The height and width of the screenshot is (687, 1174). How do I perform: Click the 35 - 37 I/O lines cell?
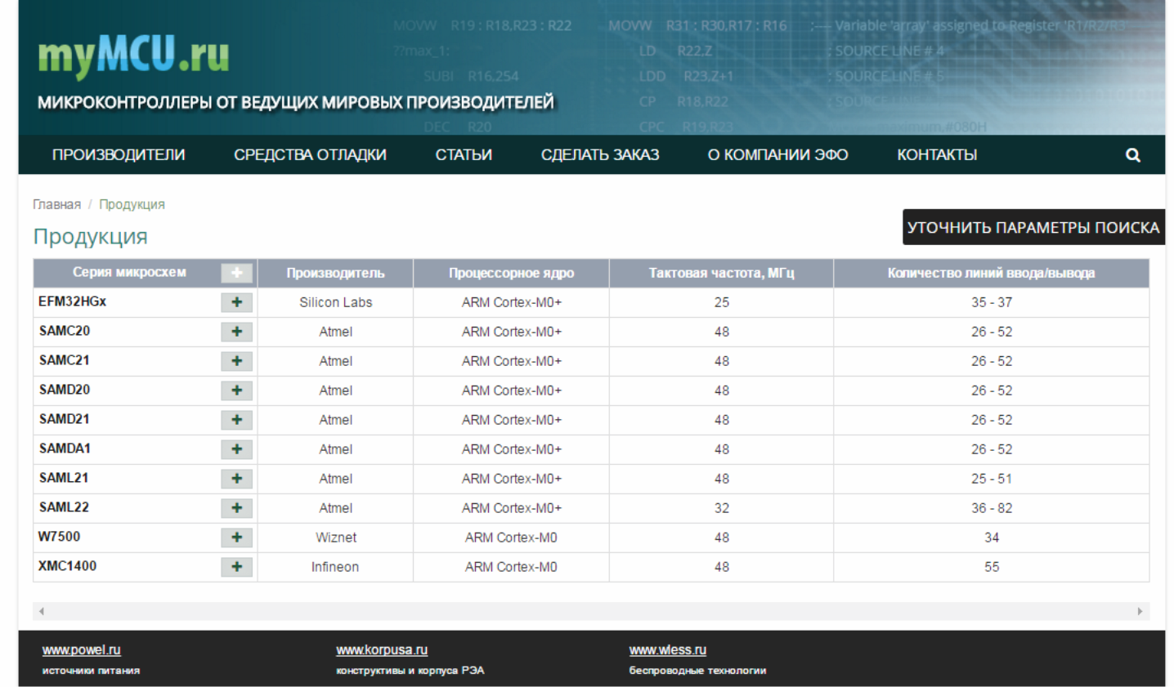click(992, 302)
